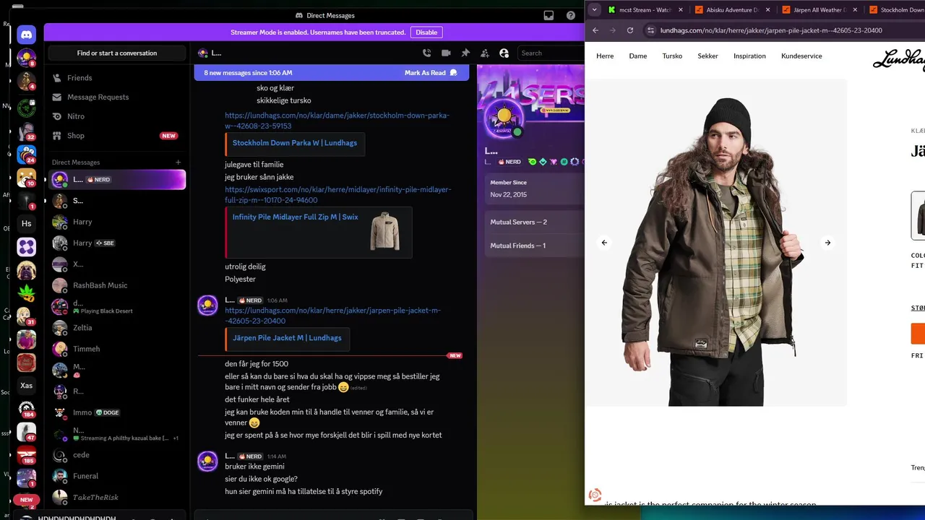Close the Abisku Adventure tab
This screenshot has height=520, width=925.
click(768, 10)
